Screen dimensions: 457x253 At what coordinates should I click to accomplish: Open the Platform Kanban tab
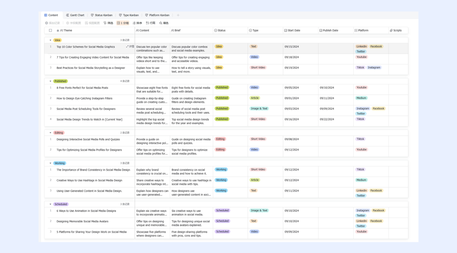(157, 15)
